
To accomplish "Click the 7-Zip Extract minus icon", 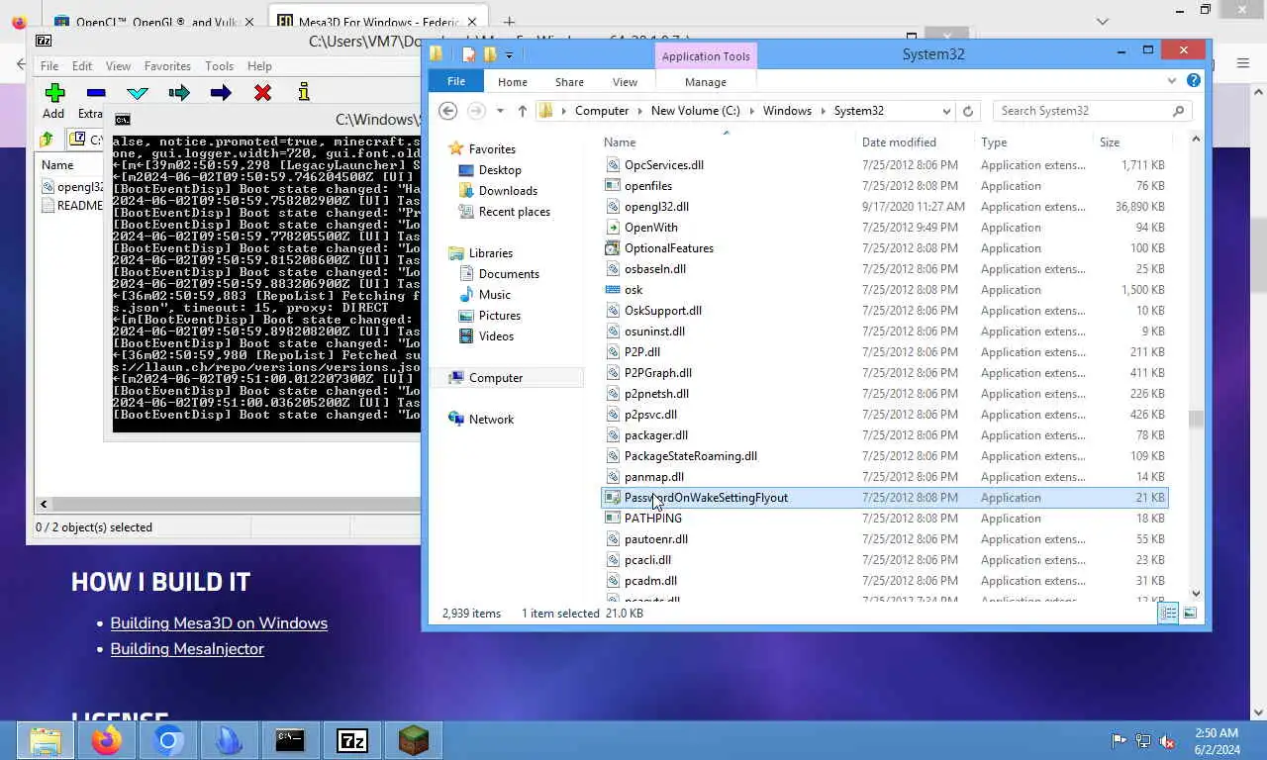I will coord(95,93).
